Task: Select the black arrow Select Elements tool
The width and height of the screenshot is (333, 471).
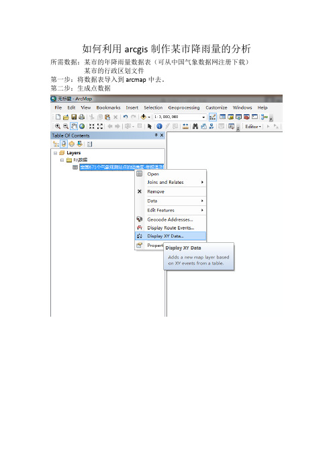Action: point(149,126)
